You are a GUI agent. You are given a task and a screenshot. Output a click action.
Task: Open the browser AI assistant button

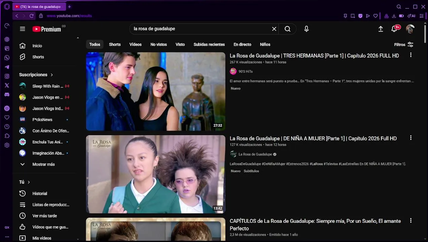pos(411,16)
